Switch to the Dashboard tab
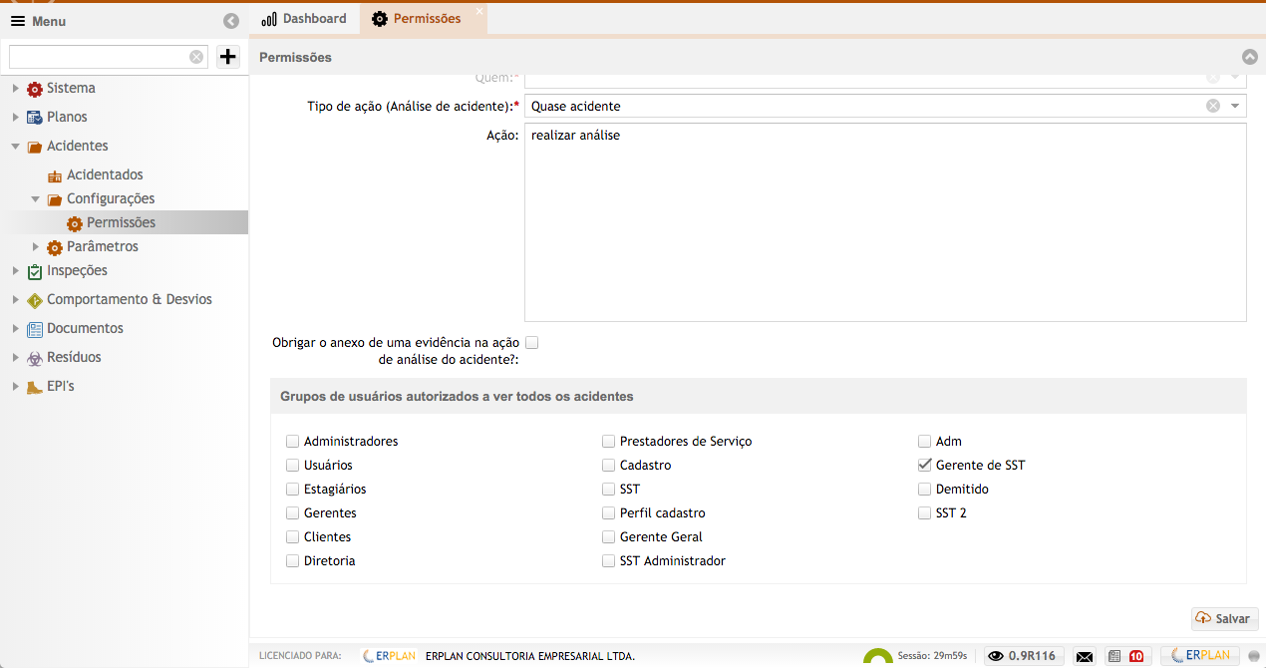 tap(303, 19)
